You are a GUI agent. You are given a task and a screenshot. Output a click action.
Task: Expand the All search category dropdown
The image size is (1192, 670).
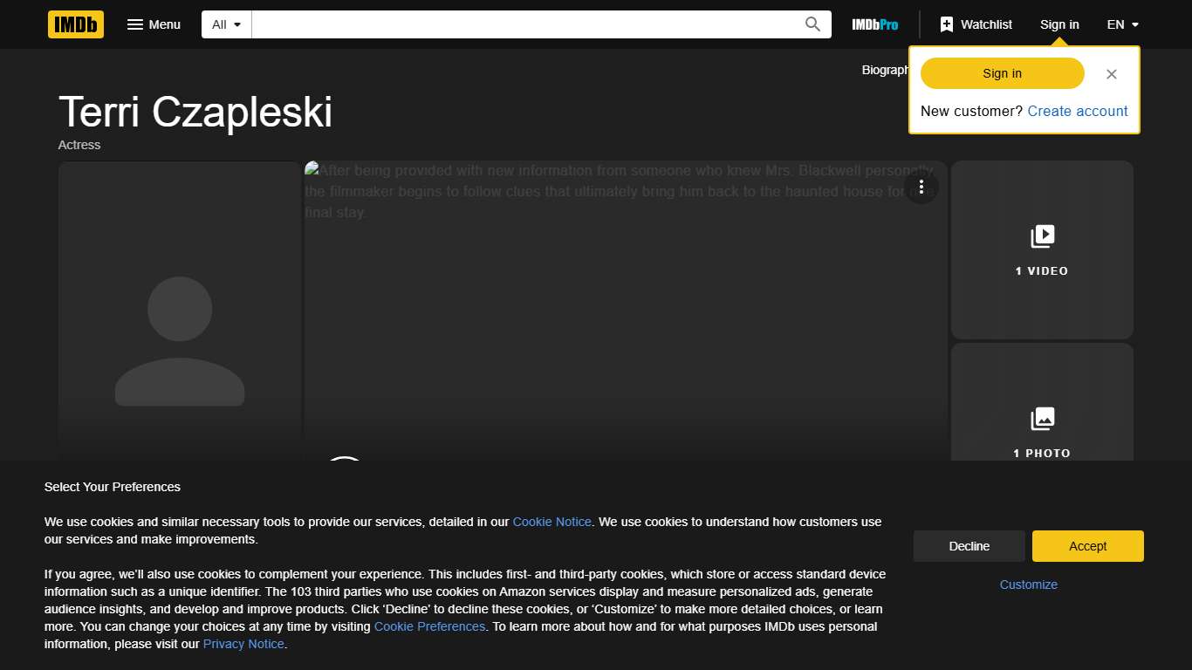(226, 24)
